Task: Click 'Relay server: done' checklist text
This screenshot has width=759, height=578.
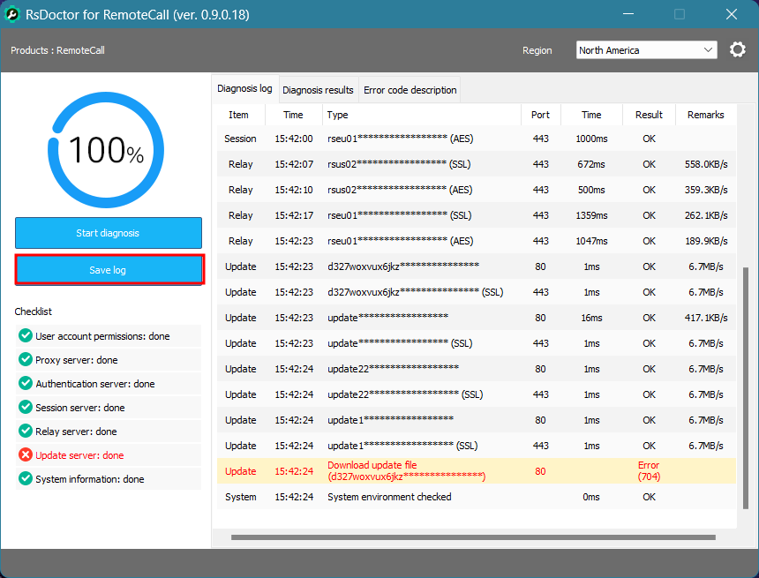Action: [76, 432]
